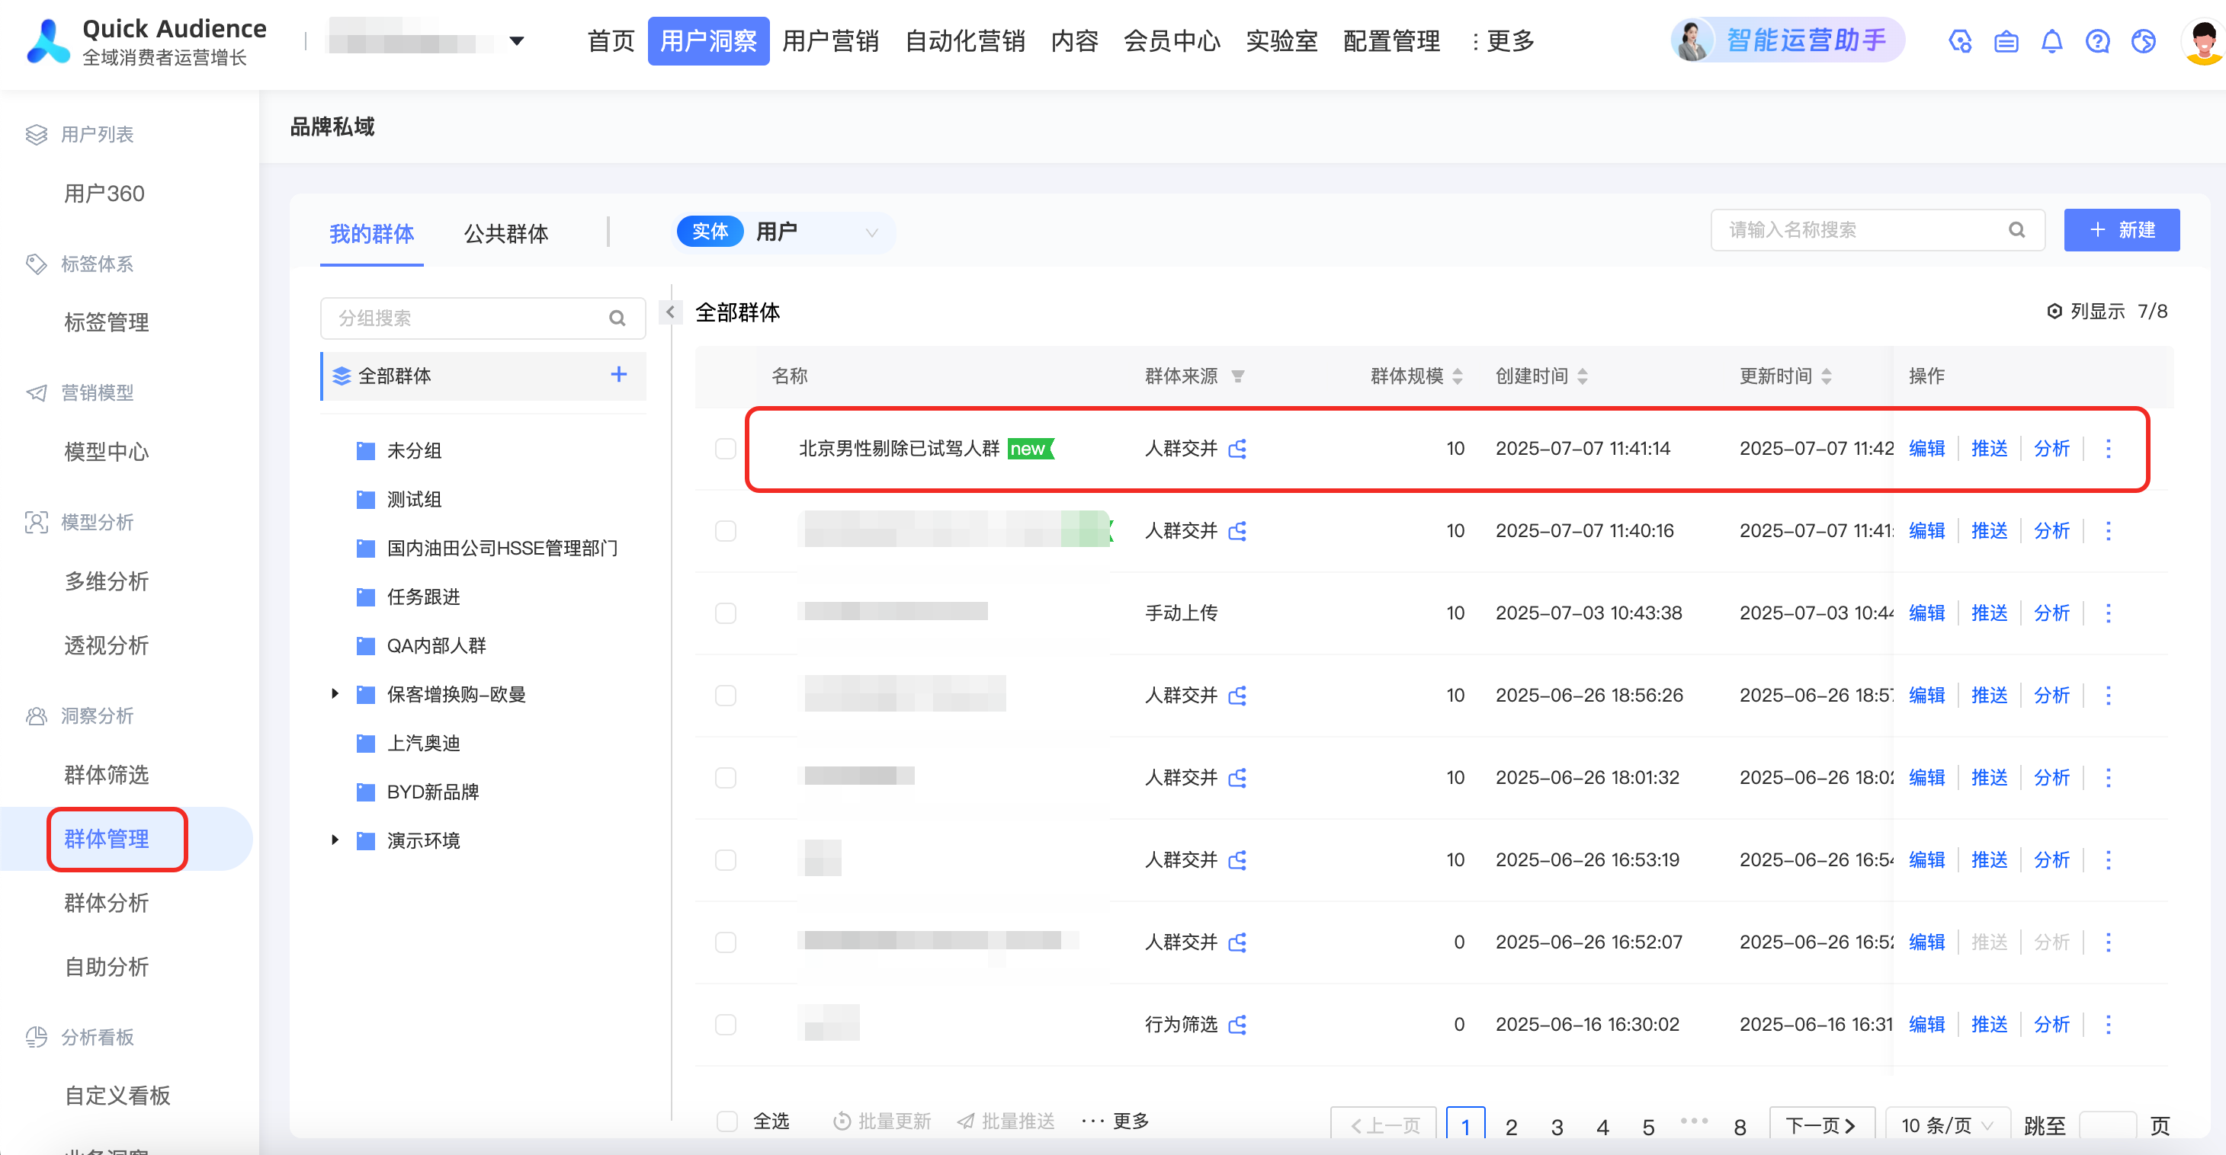
Task: Select 国内油田公司HSSE管理部门 folder
Action: [502, 548]
